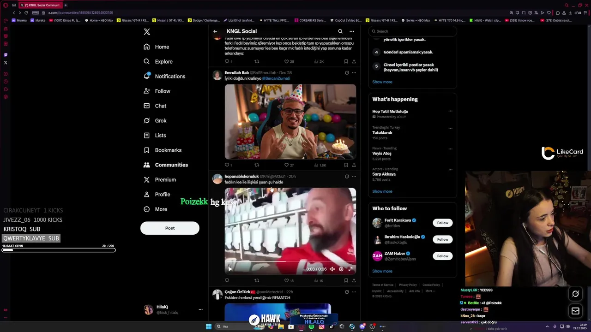591x332 pixels.
Task: Open Premium in sidebar
Action: (159, 179)
